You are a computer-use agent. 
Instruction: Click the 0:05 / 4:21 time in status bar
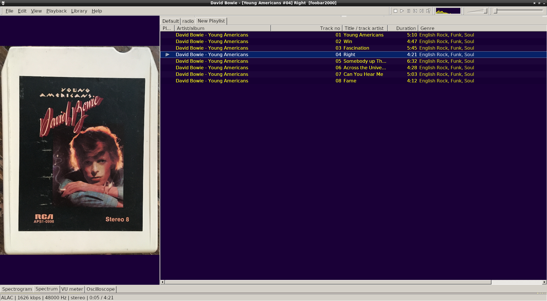pyautogui.click(x=101, y=298)
